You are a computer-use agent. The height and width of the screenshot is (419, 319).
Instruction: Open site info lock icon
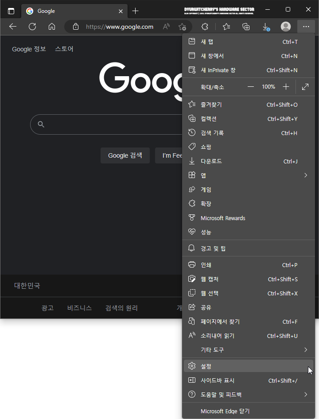[76, 27]
